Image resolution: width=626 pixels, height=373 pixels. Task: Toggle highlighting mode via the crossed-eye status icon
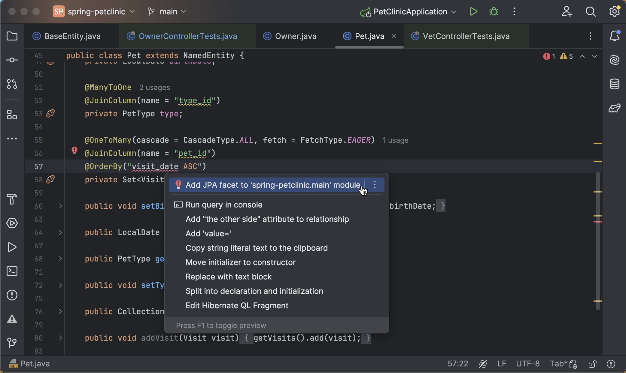483,364
